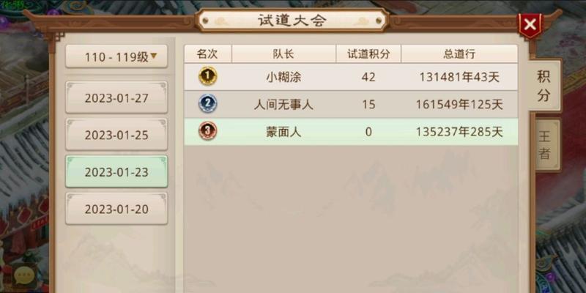Select the 蒙面人 team row
The image size is (586, 293).
[x=351, y=132]
